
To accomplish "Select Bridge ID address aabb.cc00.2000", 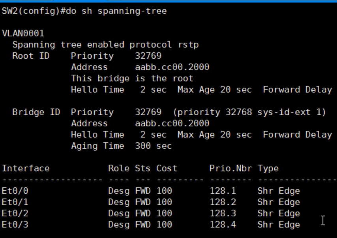I will pyautogui.click(x=172, y=124).
